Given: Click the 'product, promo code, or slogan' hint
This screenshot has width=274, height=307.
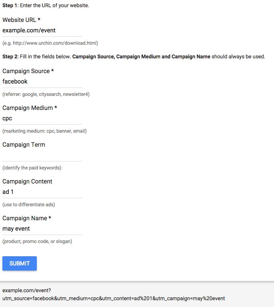Looking at the screenshot, I should 37,241.
